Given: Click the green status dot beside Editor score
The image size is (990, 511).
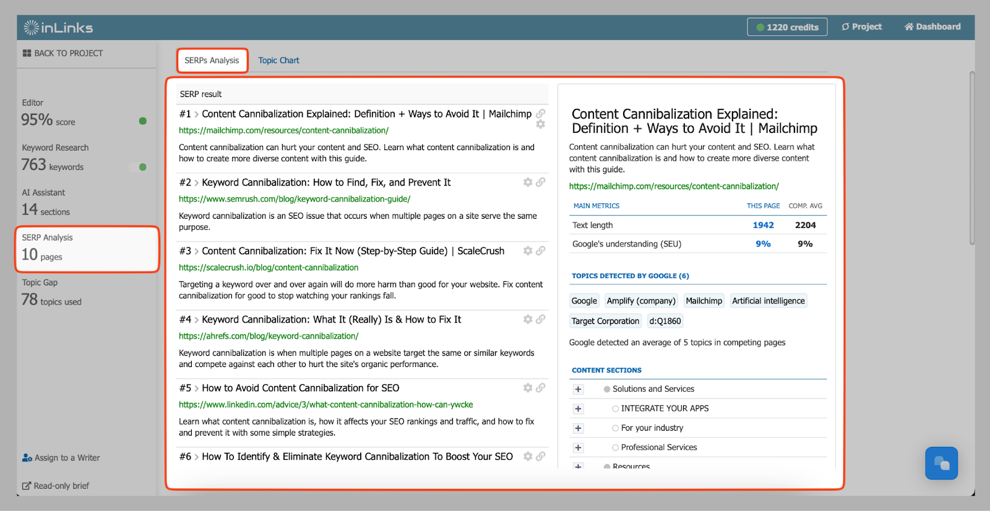Looking at the screenshot, I should [143, 121].
